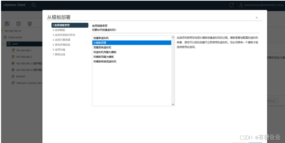Image resolution: width=285 pixels, height=143 pixels.
Task: Choose 将模板克隆为模板 option
Action: 132,57
